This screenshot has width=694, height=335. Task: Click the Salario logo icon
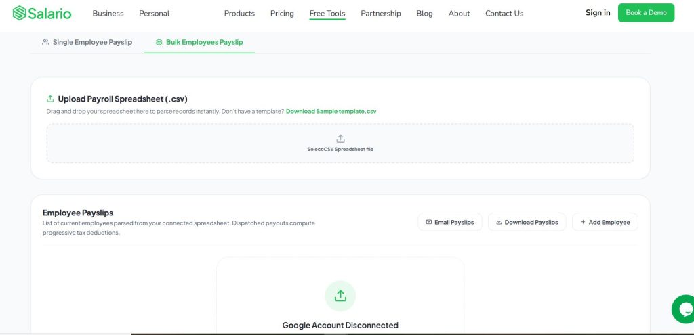coord(20,13)
